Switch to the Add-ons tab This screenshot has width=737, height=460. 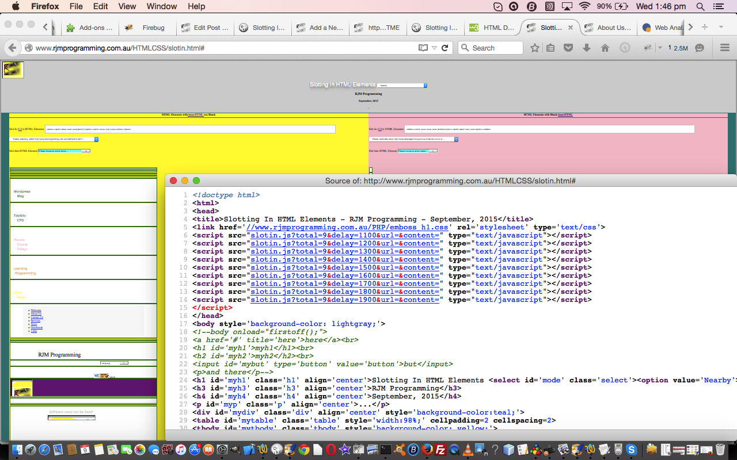(x=90, y=28)
